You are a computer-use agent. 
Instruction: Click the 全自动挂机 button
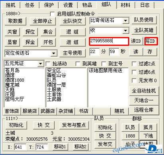(x=144, y=91)
